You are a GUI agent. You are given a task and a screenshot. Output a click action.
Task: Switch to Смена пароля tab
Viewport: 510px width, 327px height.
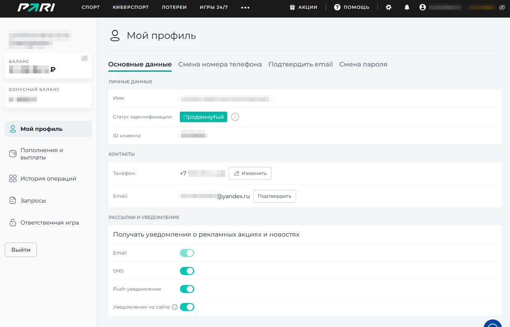[x=363, y=64]
